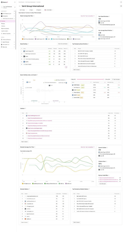Screen dimensions: 124x232
Task: Click the Resources icon in sidebar
Action: pyautogui.click(x=2, y=47)
